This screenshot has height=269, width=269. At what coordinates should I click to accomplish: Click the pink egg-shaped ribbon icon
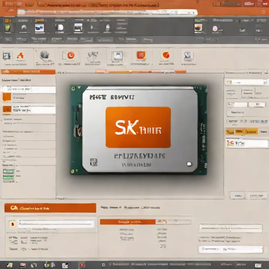pos(215,28)
